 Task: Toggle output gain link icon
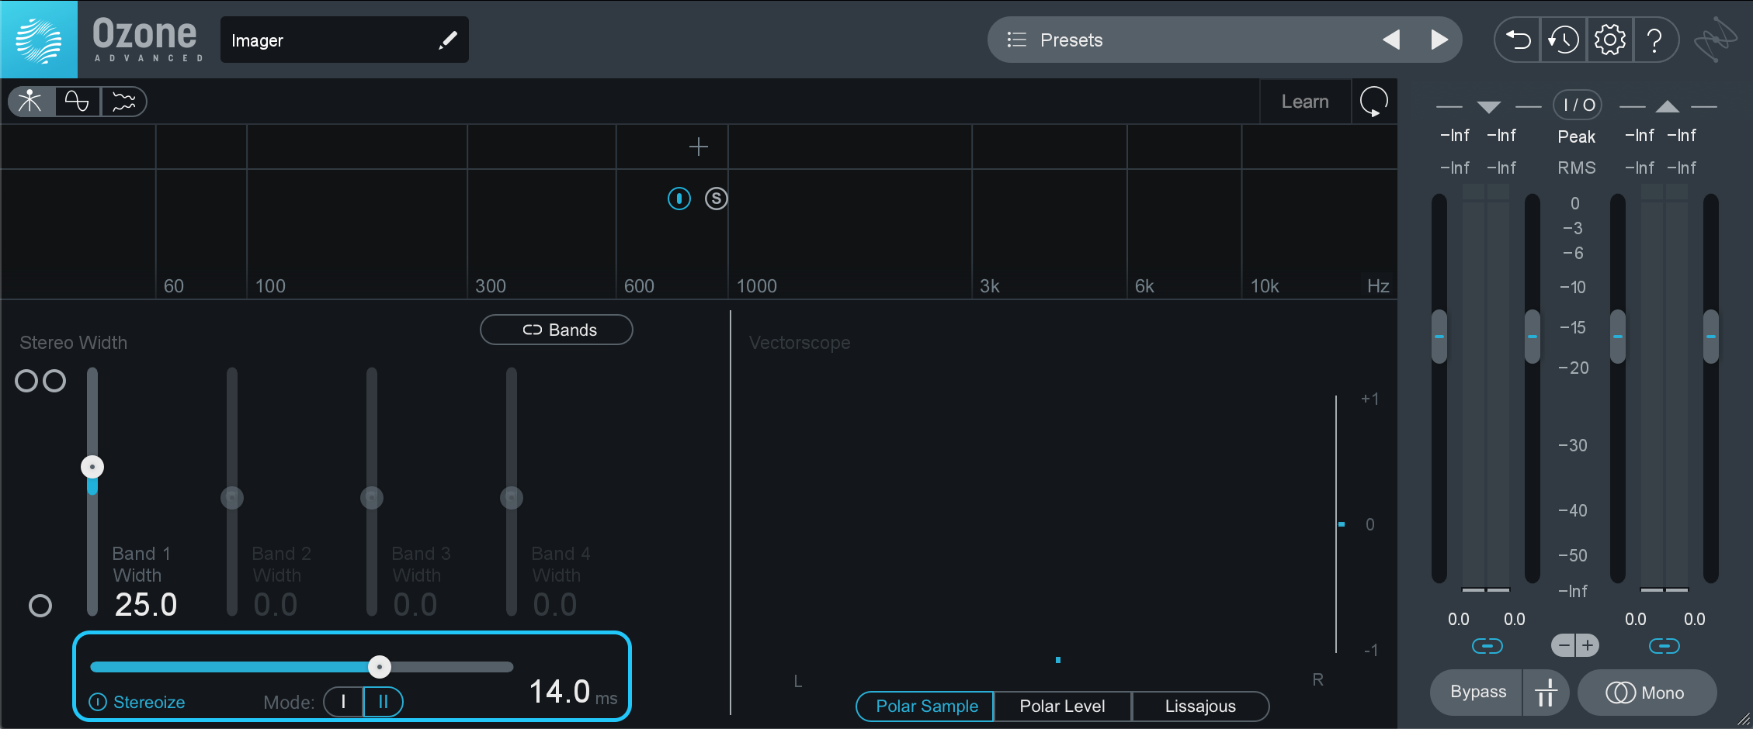pos(1664,646)
